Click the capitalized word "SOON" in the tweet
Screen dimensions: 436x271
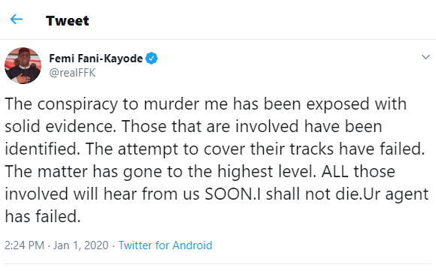point(229,194)
